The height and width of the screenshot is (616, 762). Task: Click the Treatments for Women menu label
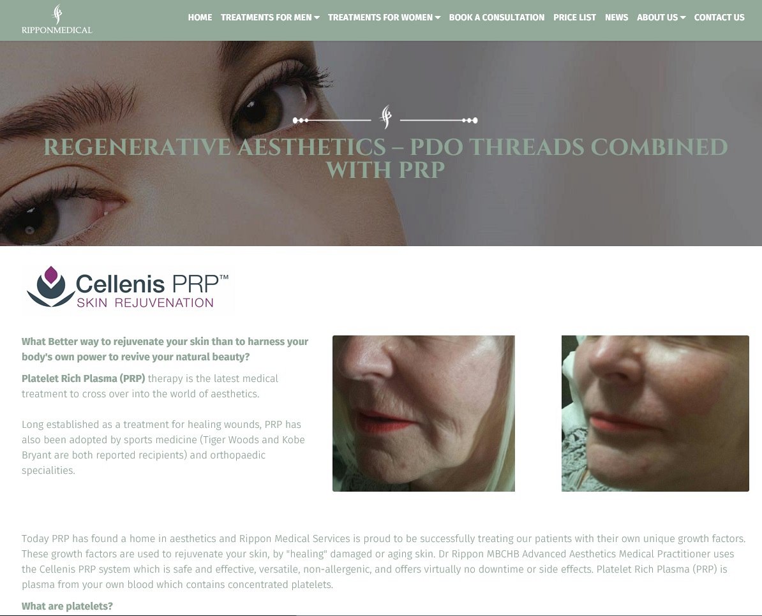[x=380, y=17]
